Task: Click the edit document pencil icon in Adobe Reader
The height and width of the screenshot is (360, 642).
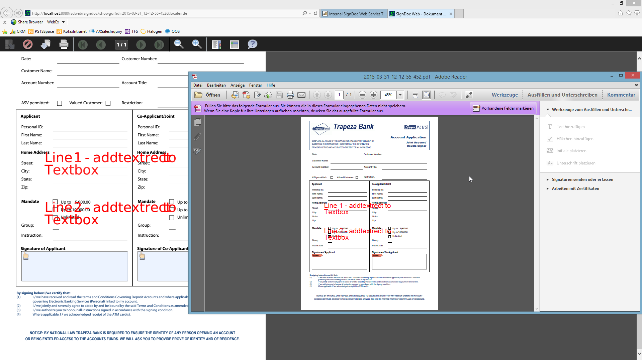Action: tap(257, 95)
